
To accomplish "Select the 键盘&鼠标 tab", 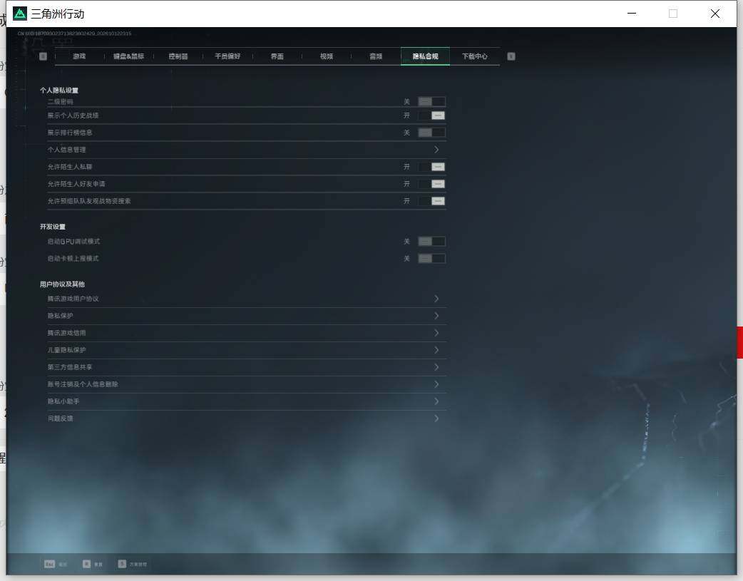I will pos(128,56).
